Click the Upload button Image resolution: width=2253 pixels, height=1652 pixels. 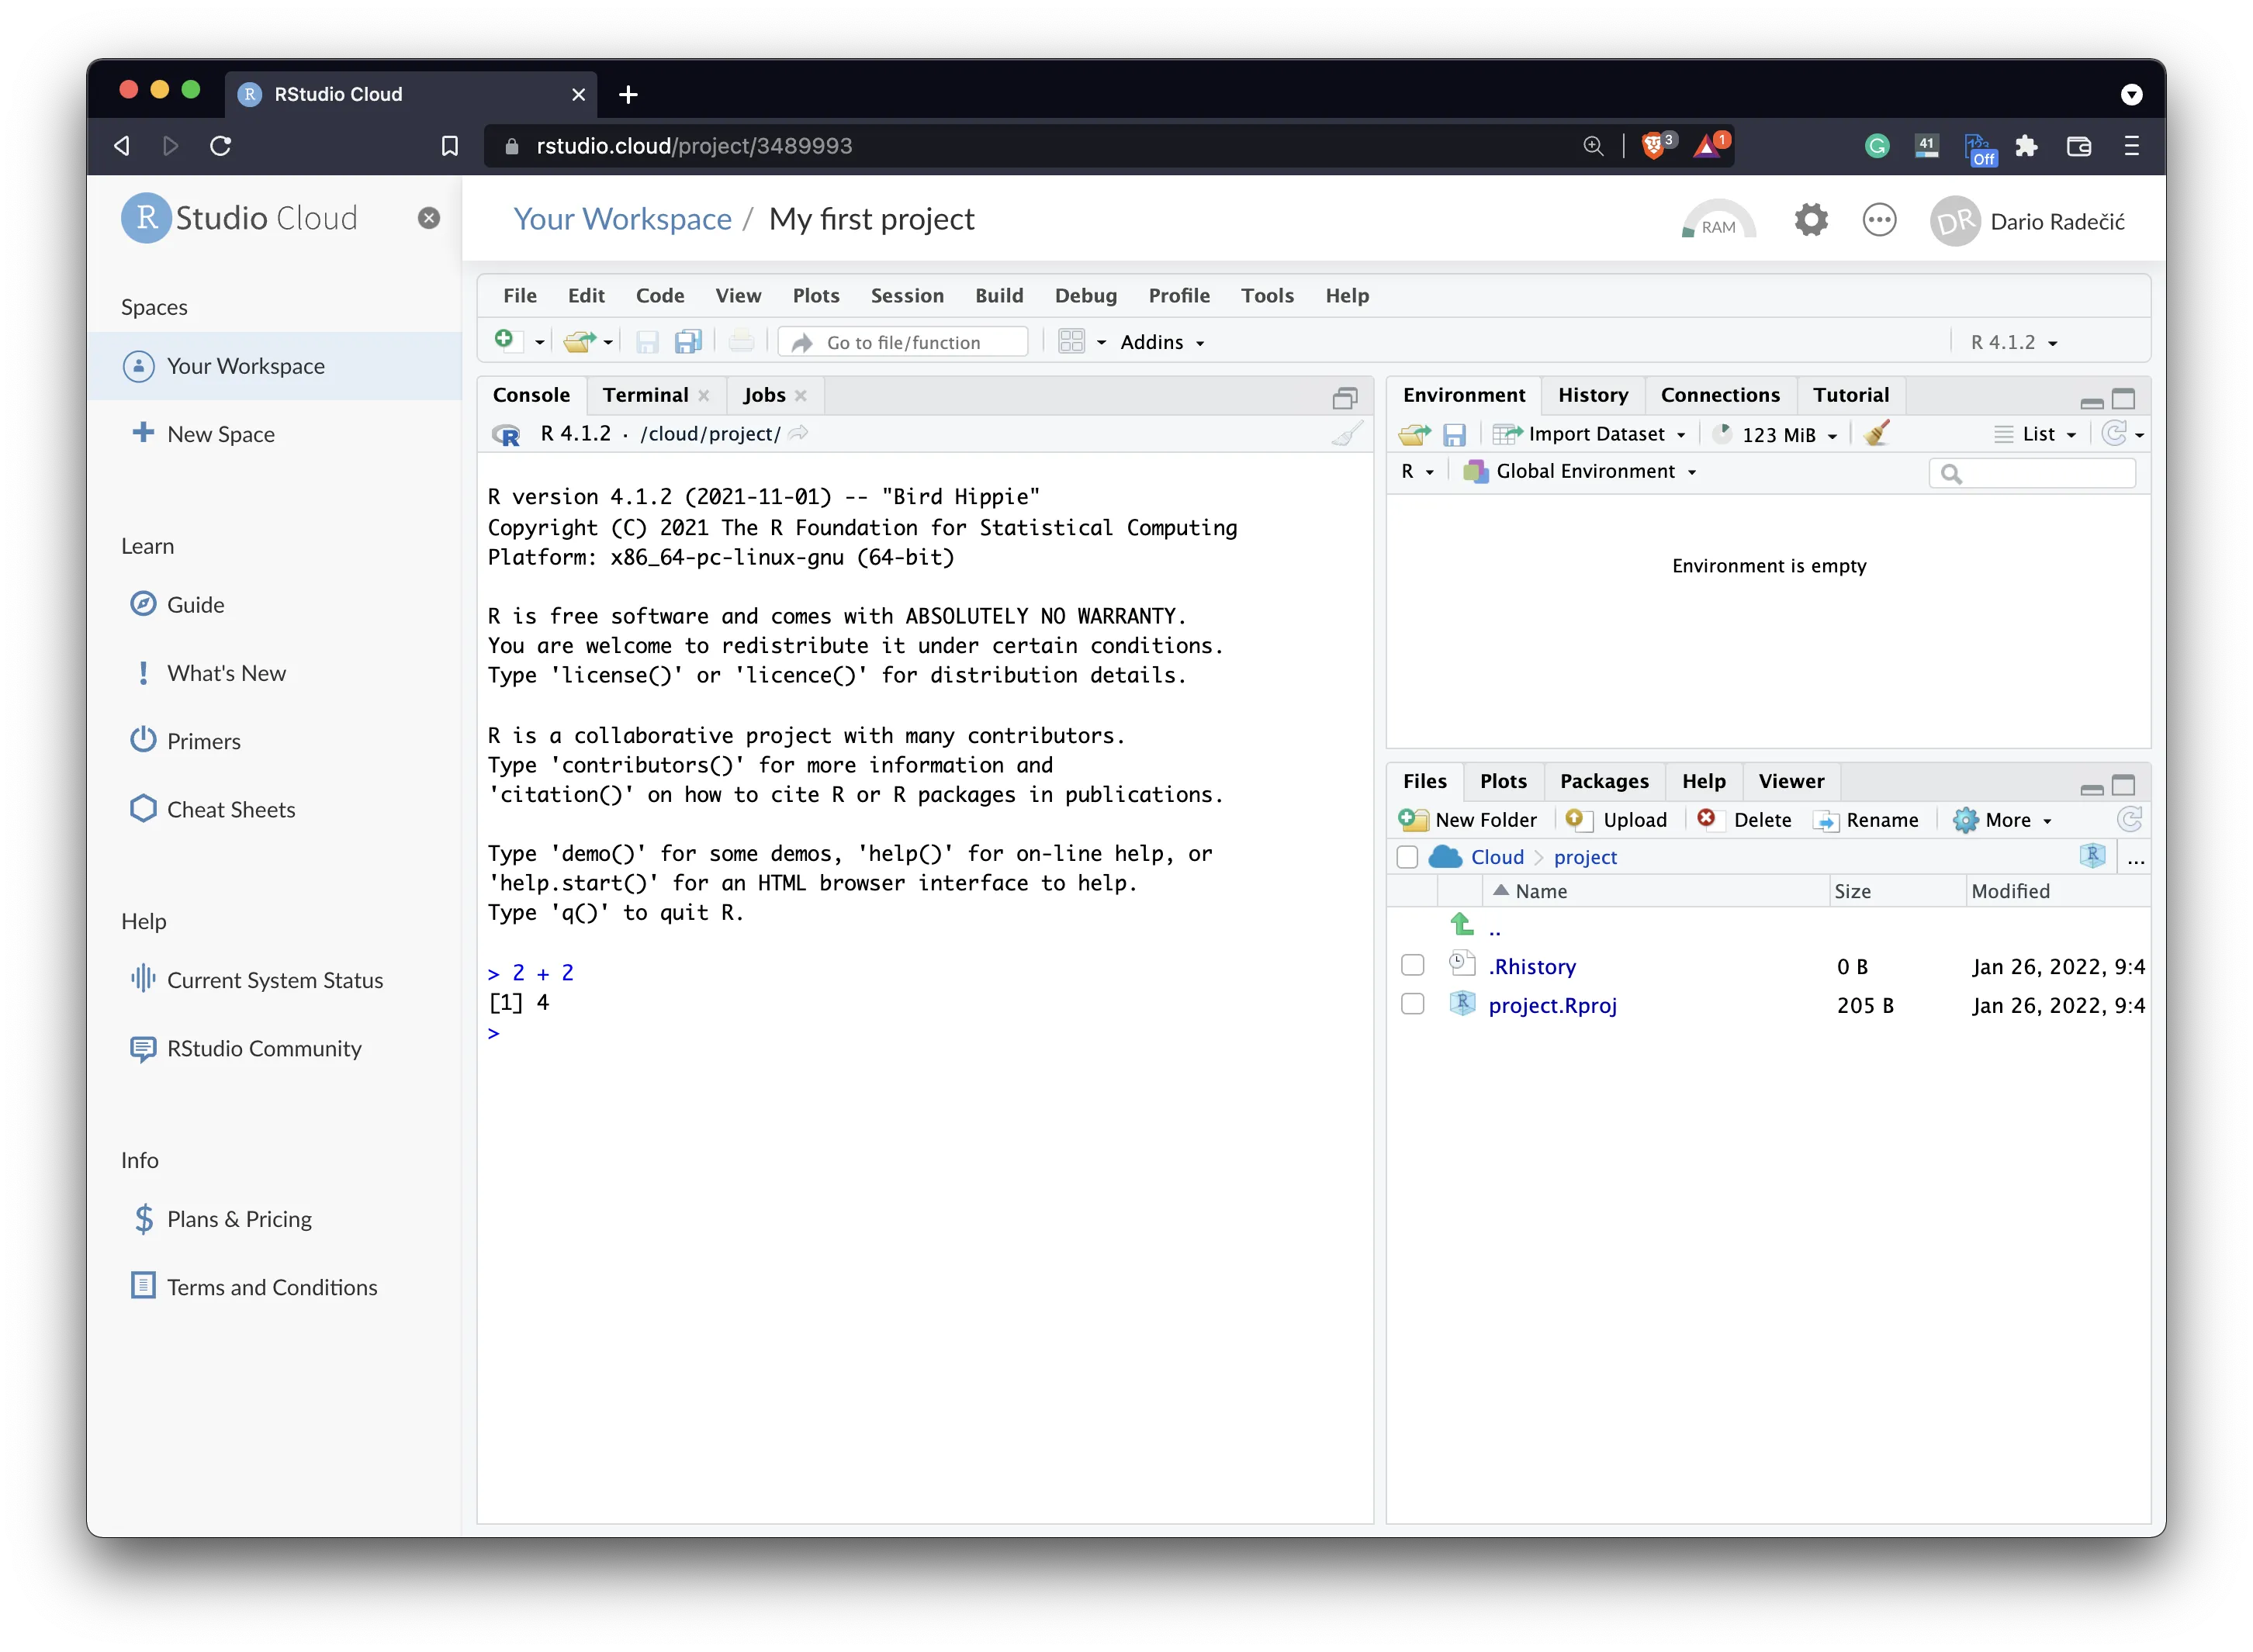(x=1616, y=820)
